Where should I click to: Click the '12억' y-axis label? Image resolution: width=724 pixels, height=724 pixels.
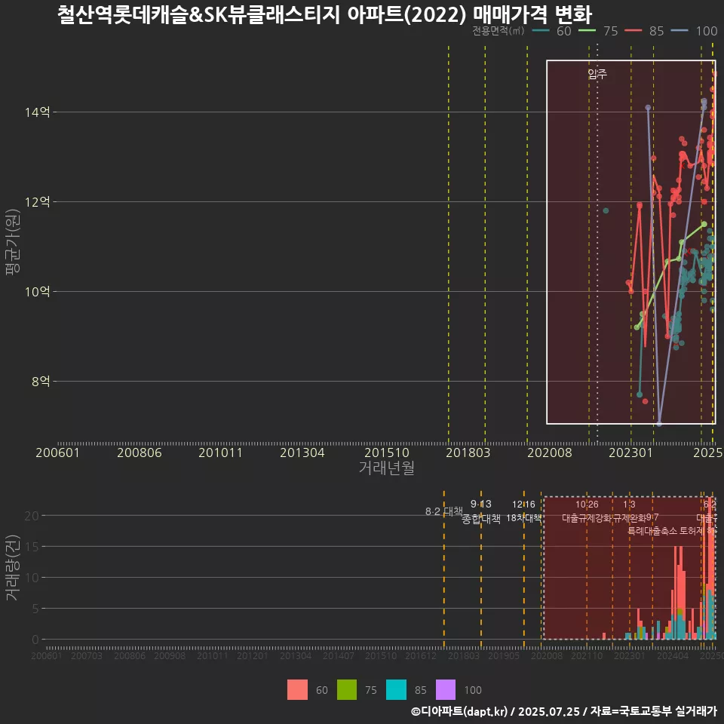tap(38, 202)
